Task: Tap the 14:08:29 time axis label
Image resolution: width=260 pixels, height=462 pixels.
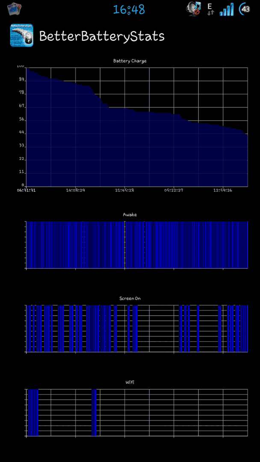Action: click(75, 190)
